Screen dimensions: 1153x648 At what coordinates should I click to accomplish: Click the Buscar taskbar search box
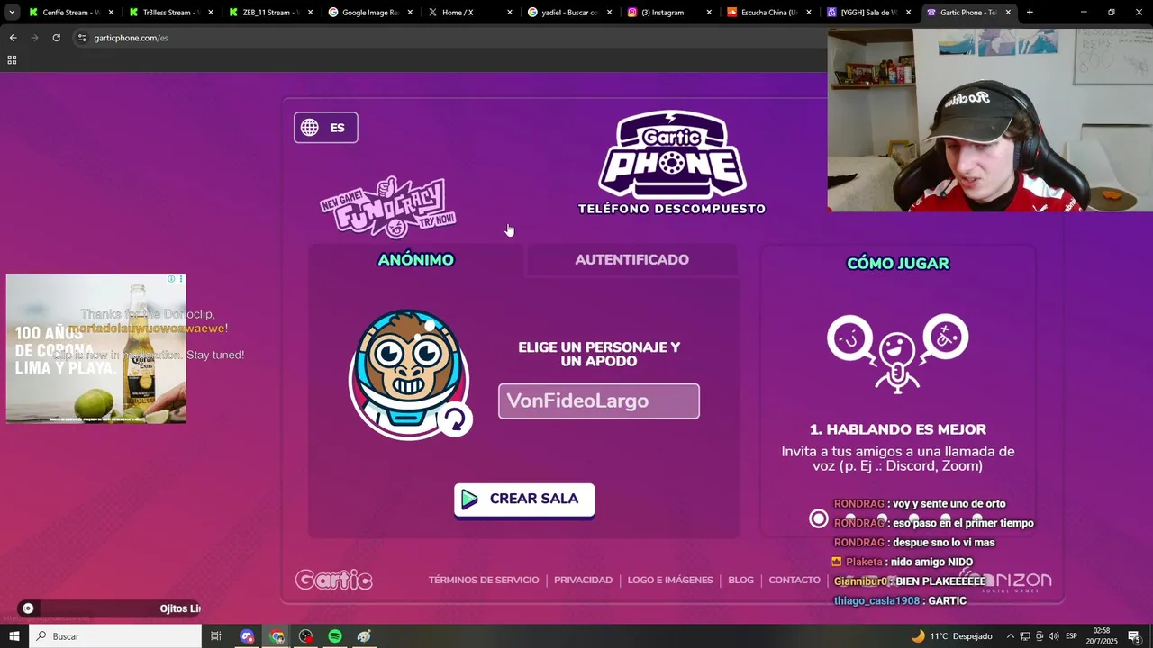(x=115, y=636)
